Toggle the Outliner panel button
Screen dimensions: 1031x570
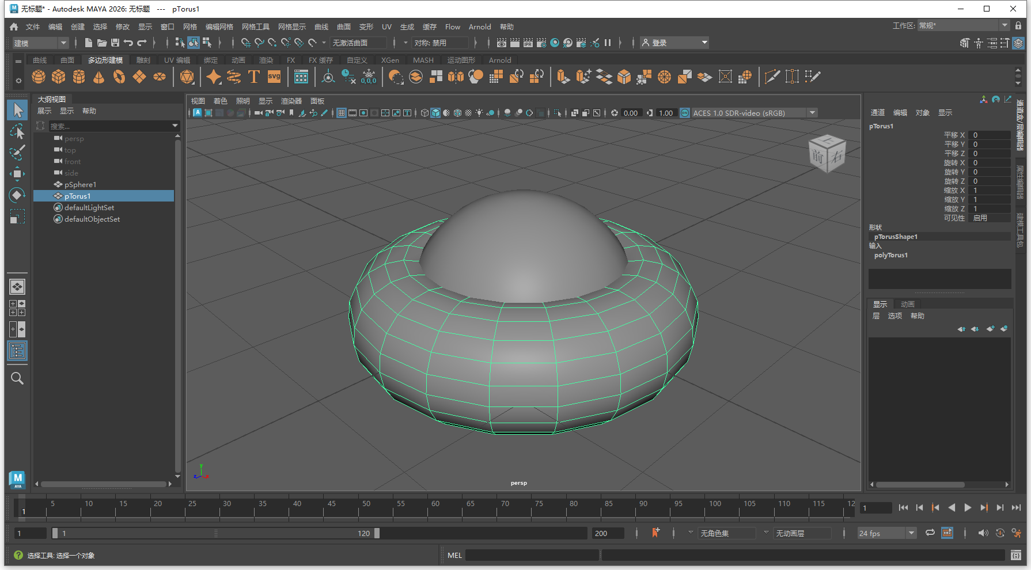click(17, 351)
